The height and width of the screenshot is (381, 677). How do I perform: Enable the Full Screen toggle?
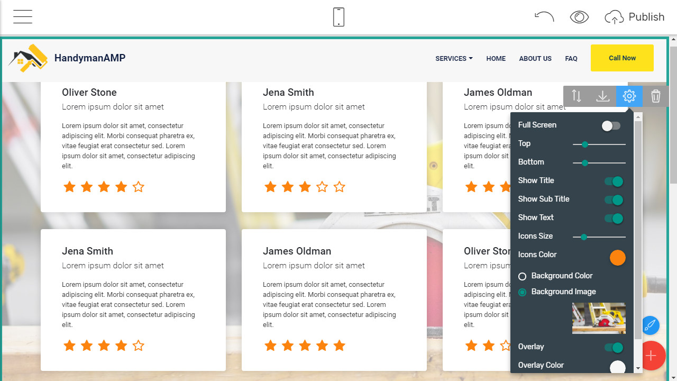[x=611, y=126]
